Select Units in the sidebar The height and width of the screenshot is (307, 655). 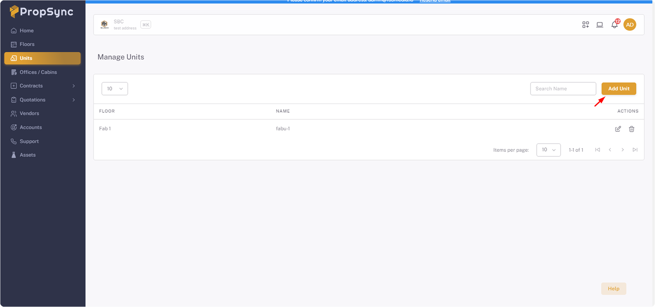coord(42,58)
